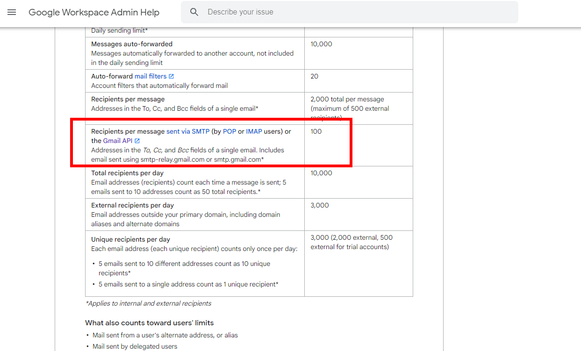Select 'Recipients per message' heading under Auto-forward row
The height and width of the screenshot is (351, 581).
click(128, 99)
